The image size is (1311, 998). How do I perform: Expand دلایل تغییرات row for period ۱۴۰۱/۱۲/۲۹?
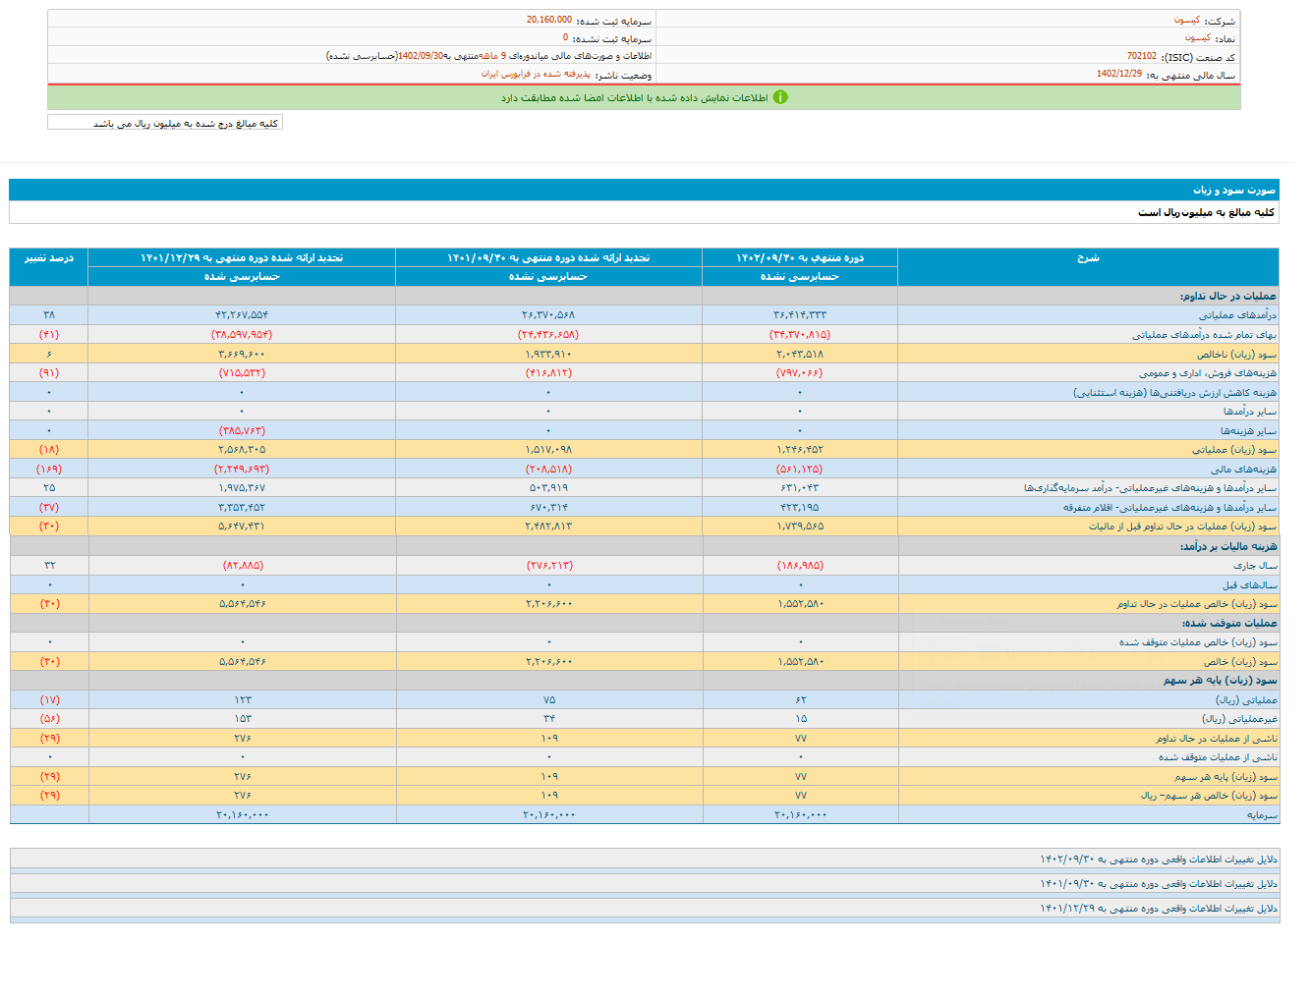1159,909
